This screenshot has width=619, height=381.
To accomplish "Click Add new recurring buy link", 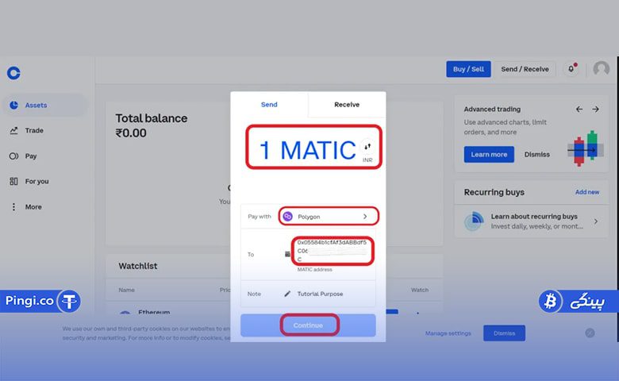I will click(586, 192).
